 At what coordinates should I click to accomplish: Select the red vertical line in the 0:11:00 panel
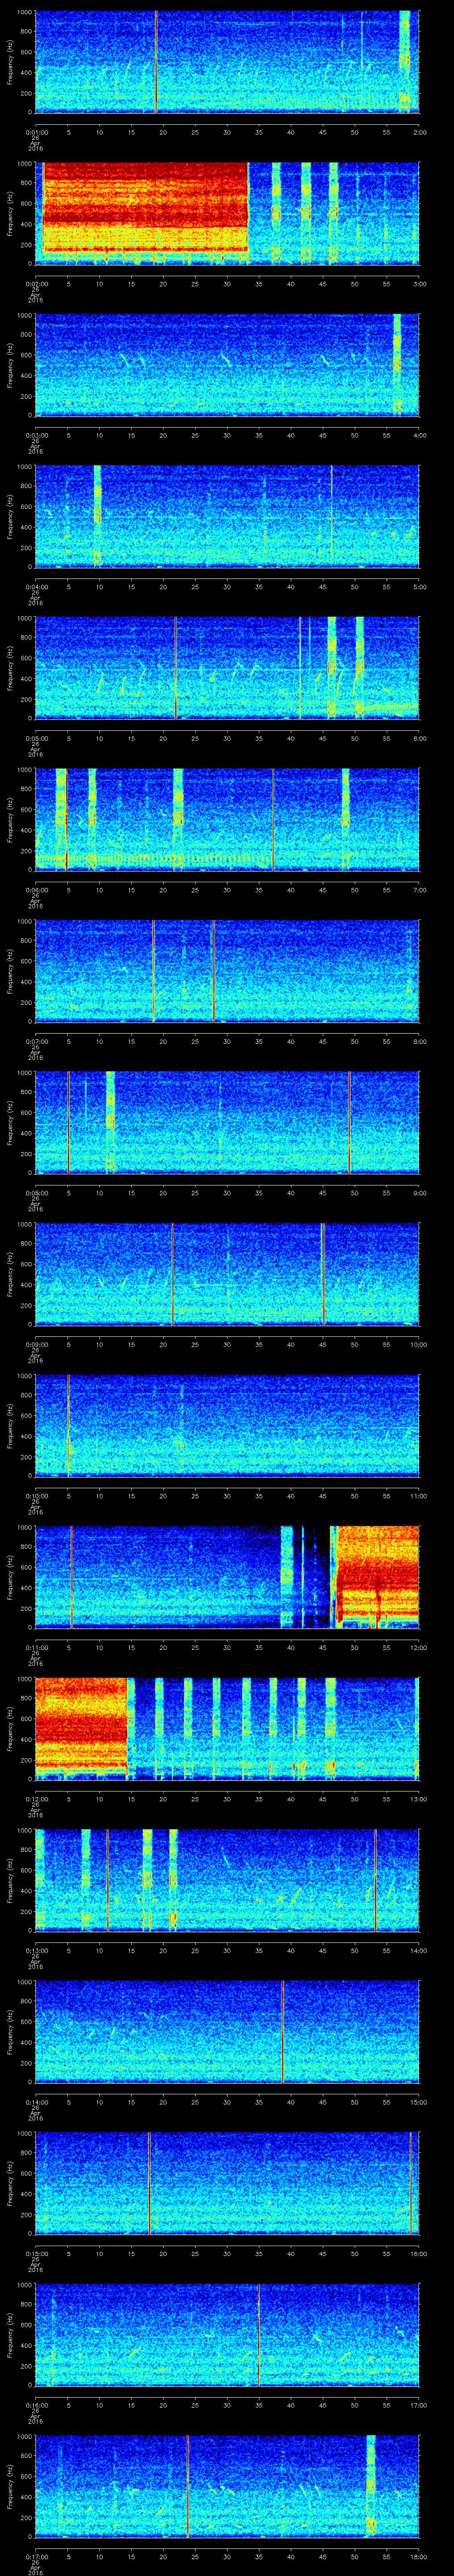tap(72, 1576)
